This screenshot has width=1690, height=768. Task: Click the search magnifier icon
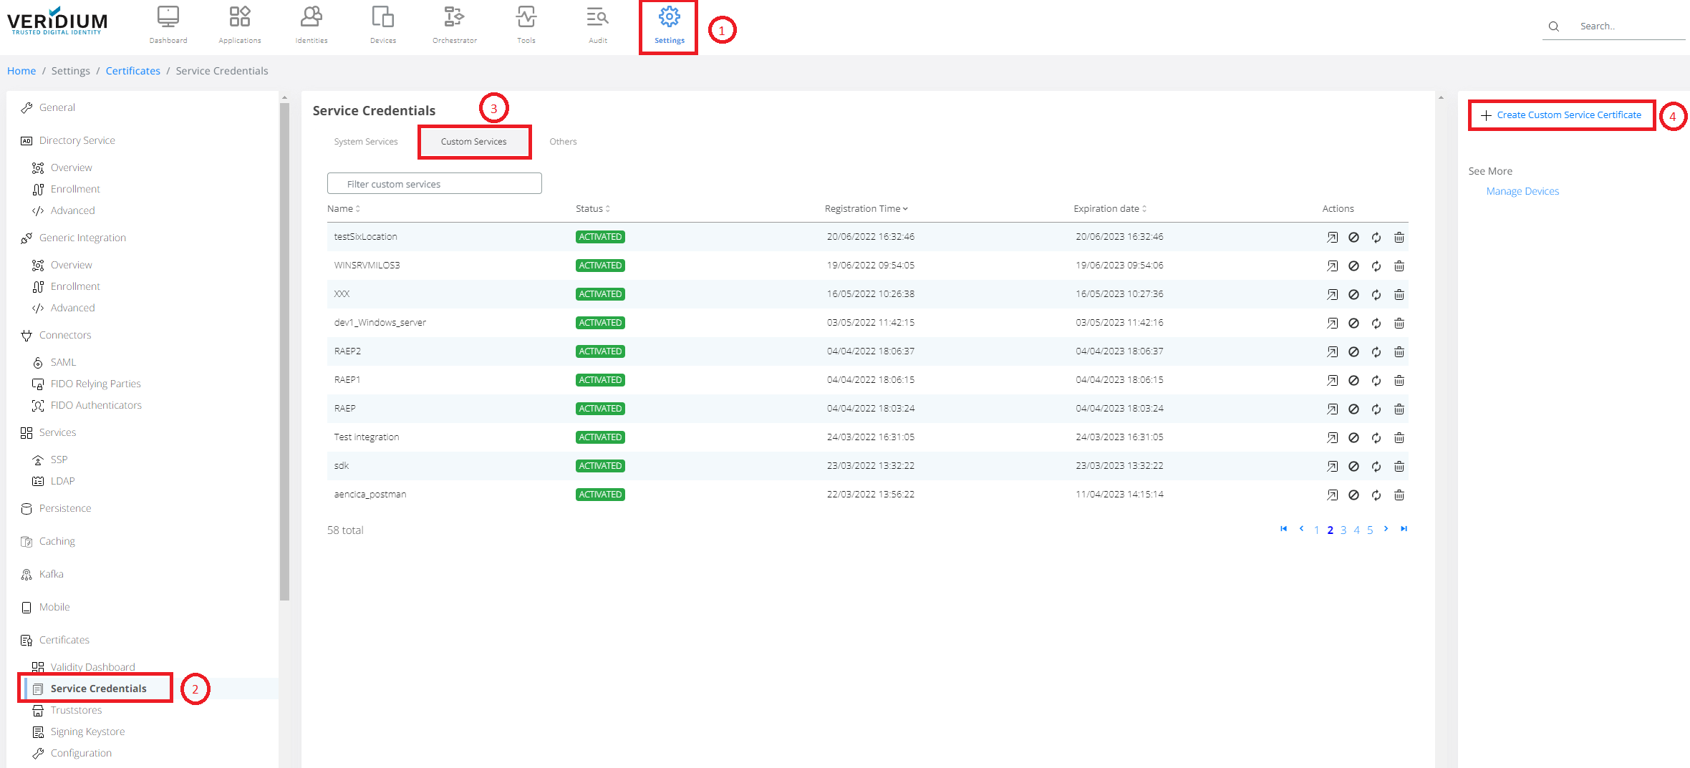click(x=1553, y=26)
